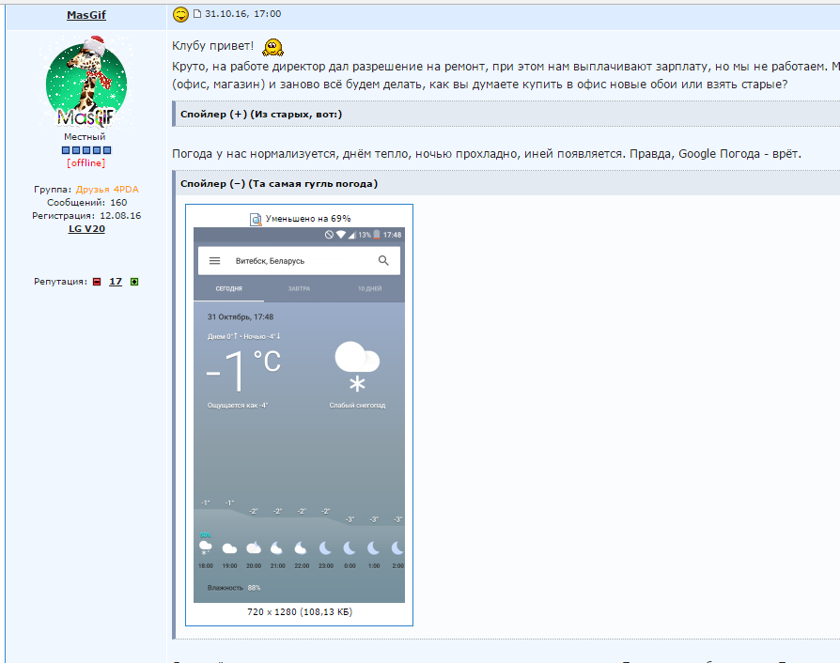Click the search magnifier in weather screenshot

click(x=383, y=260)
